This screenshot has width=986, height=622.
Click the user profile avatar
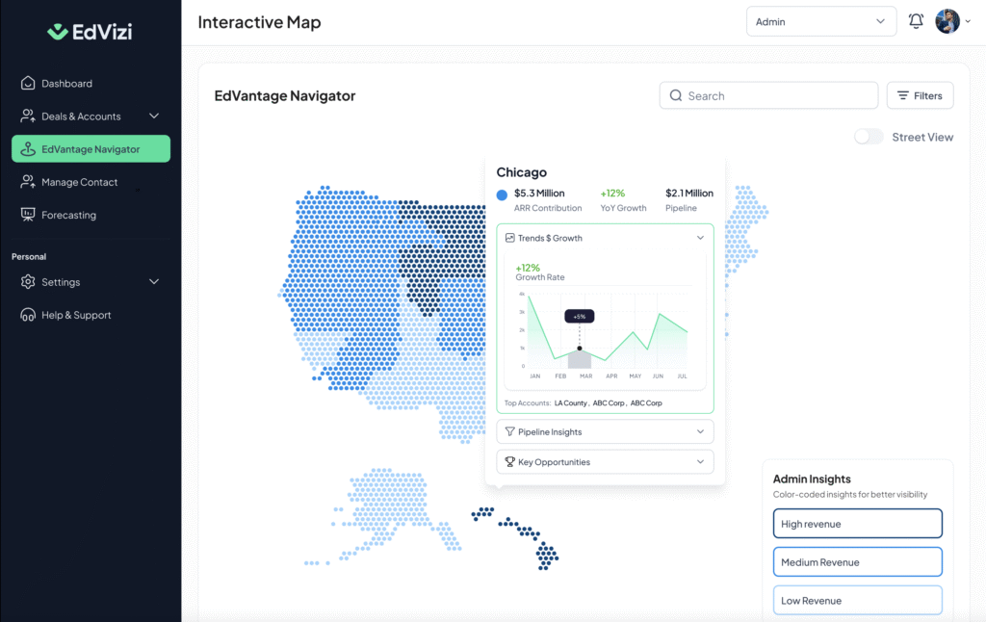pyautogui.click(x=947, y=21)
